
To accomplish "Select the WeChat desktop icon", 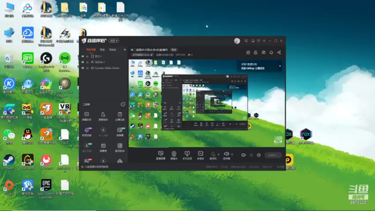I will (x=9, y=136).
